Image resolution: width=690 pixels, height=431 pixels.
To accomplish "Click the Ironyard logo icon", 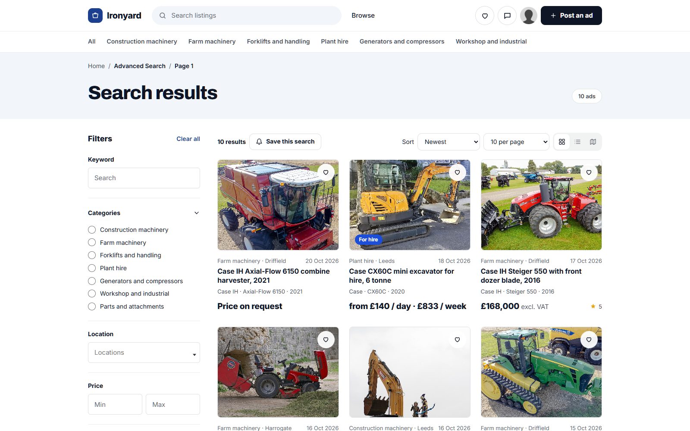I will [95, 16].
